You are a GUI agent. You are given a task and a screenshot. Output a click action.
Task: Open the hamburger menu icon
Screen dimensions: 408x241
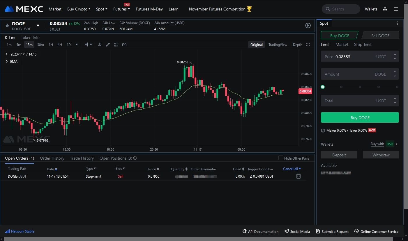[x=396, y=9]
